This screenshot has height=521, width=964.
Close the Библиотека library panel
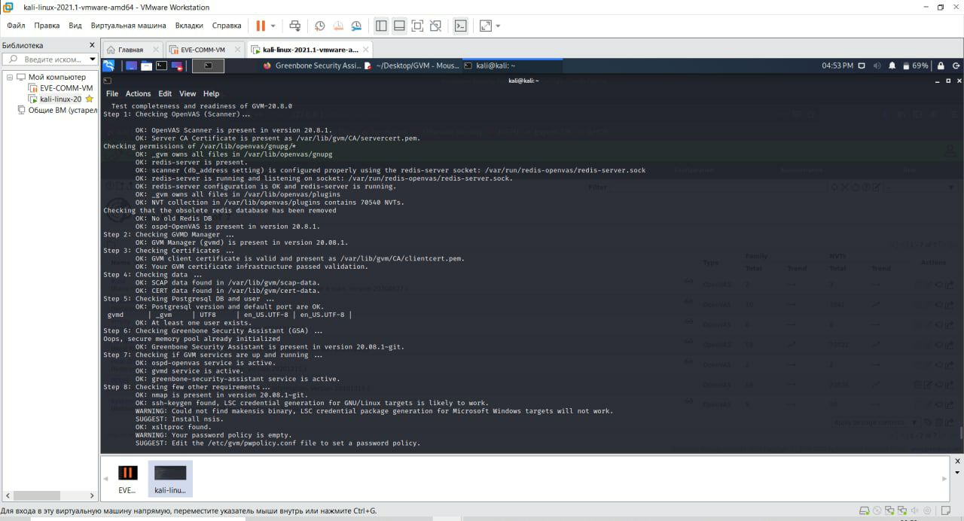click(x=93, y=45)
